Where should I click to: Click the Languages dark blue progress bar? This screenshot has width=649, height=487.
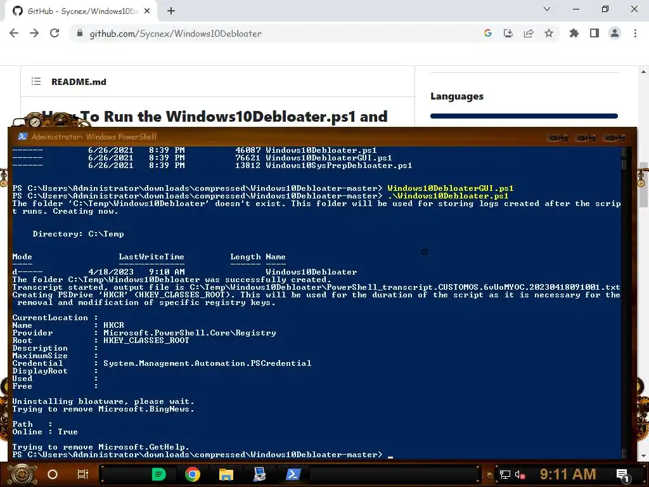point(524,117)
